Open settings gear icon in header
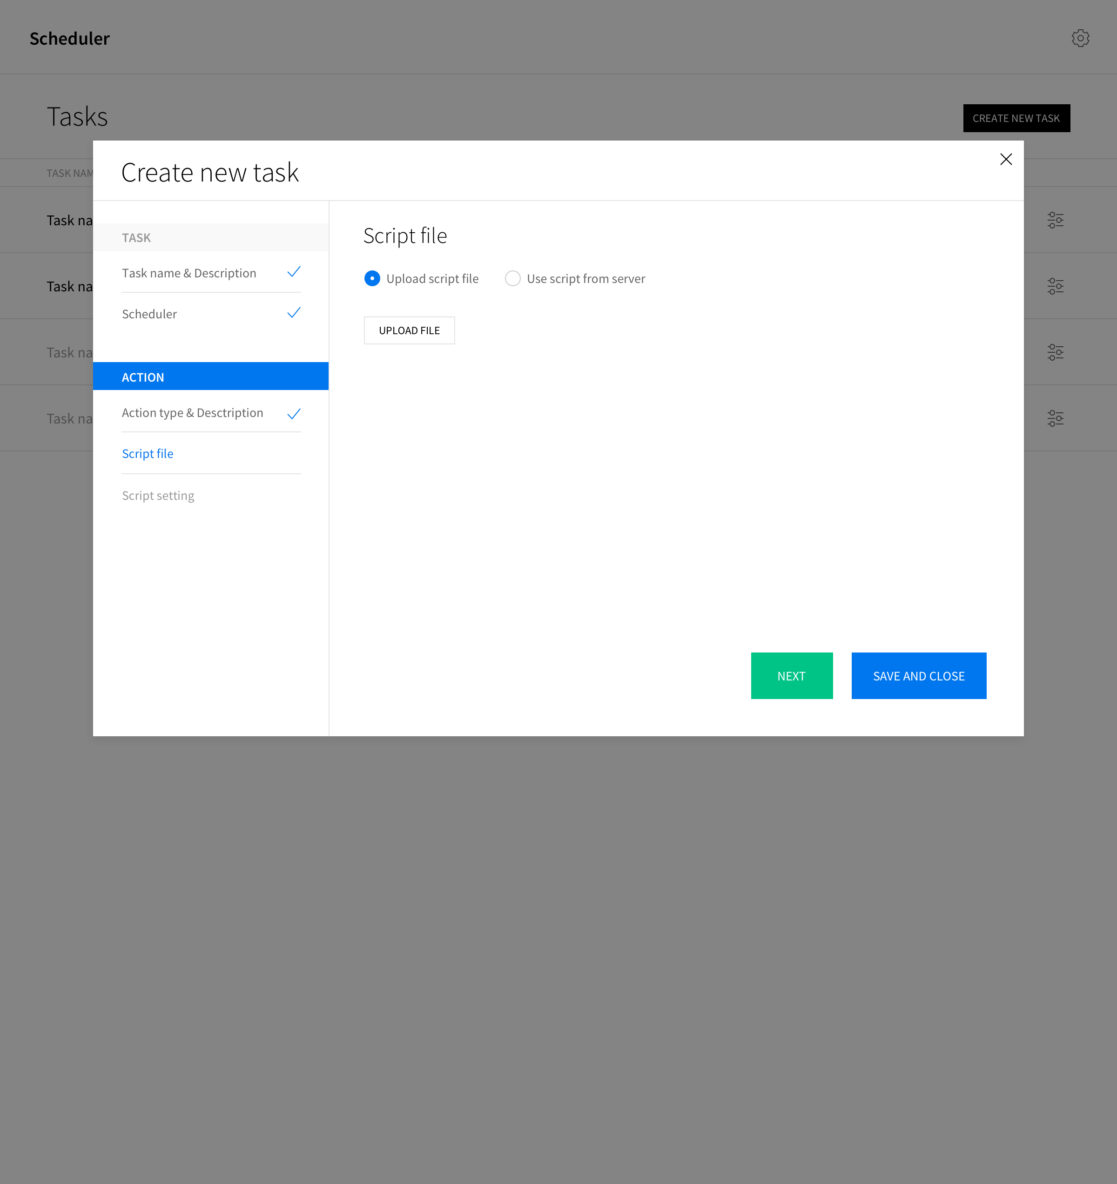The image size is (1117, 1184). click(1080, 39)
